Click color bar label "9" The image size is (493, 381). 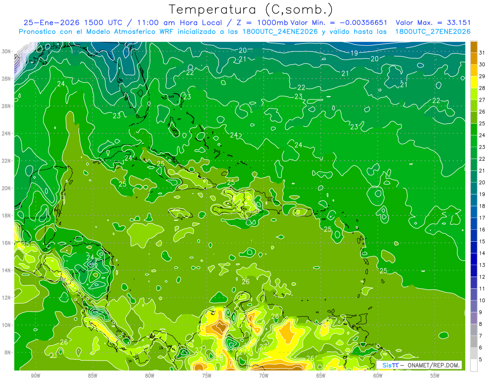[481, 312]
